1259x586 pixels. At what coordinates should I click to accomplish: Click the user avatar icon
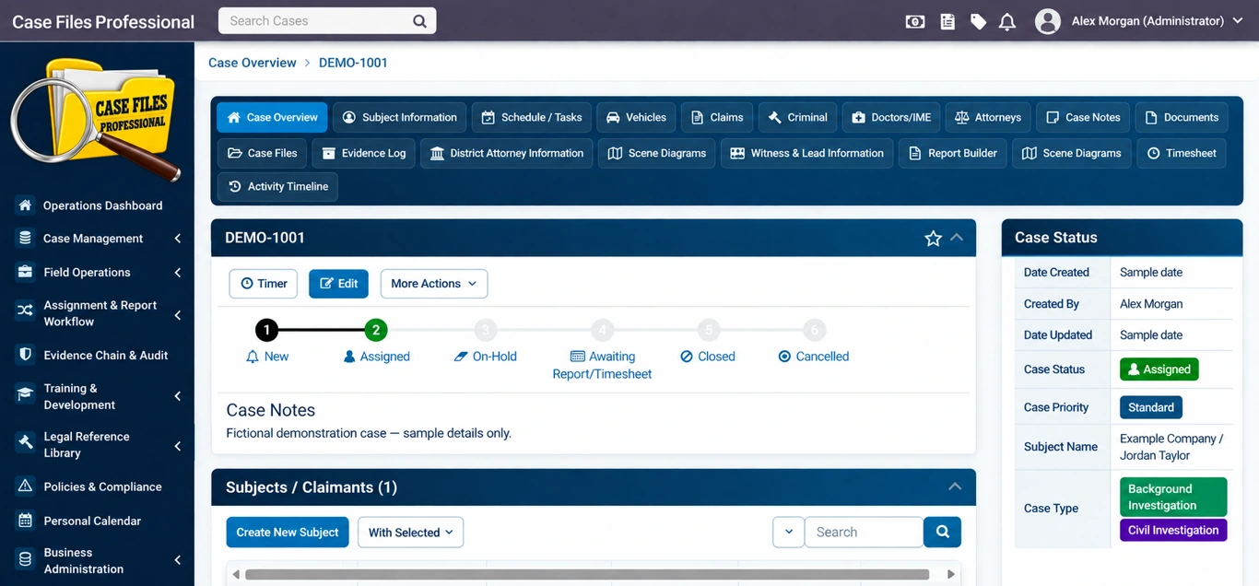[1047, 21]
